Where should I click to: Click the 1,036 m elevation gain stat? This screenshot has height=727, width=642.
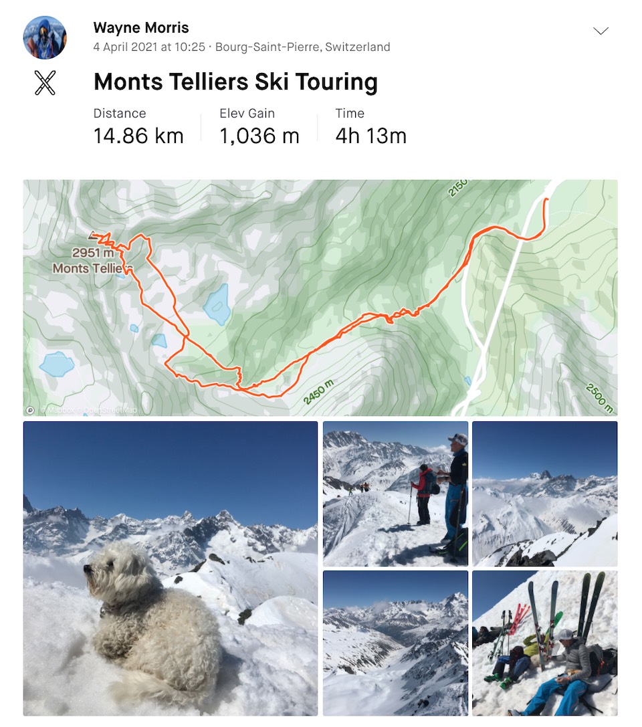259,136
